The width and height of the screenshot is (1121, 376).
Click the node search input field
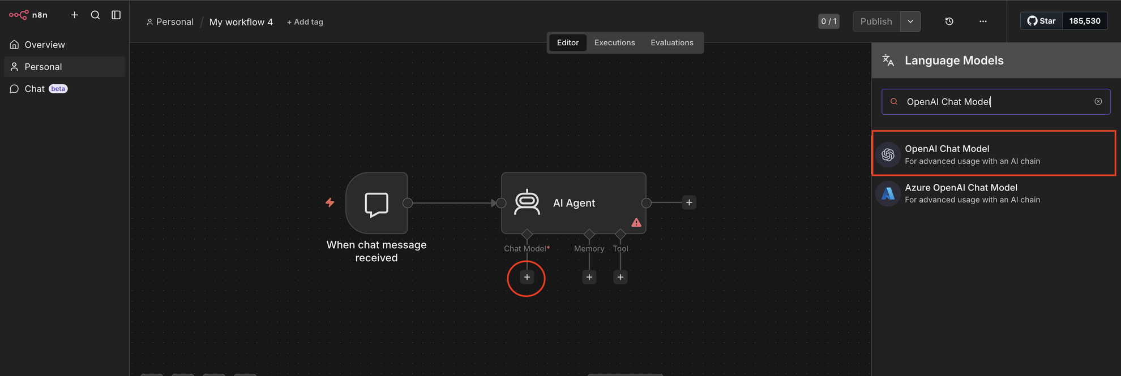(996, 102)
